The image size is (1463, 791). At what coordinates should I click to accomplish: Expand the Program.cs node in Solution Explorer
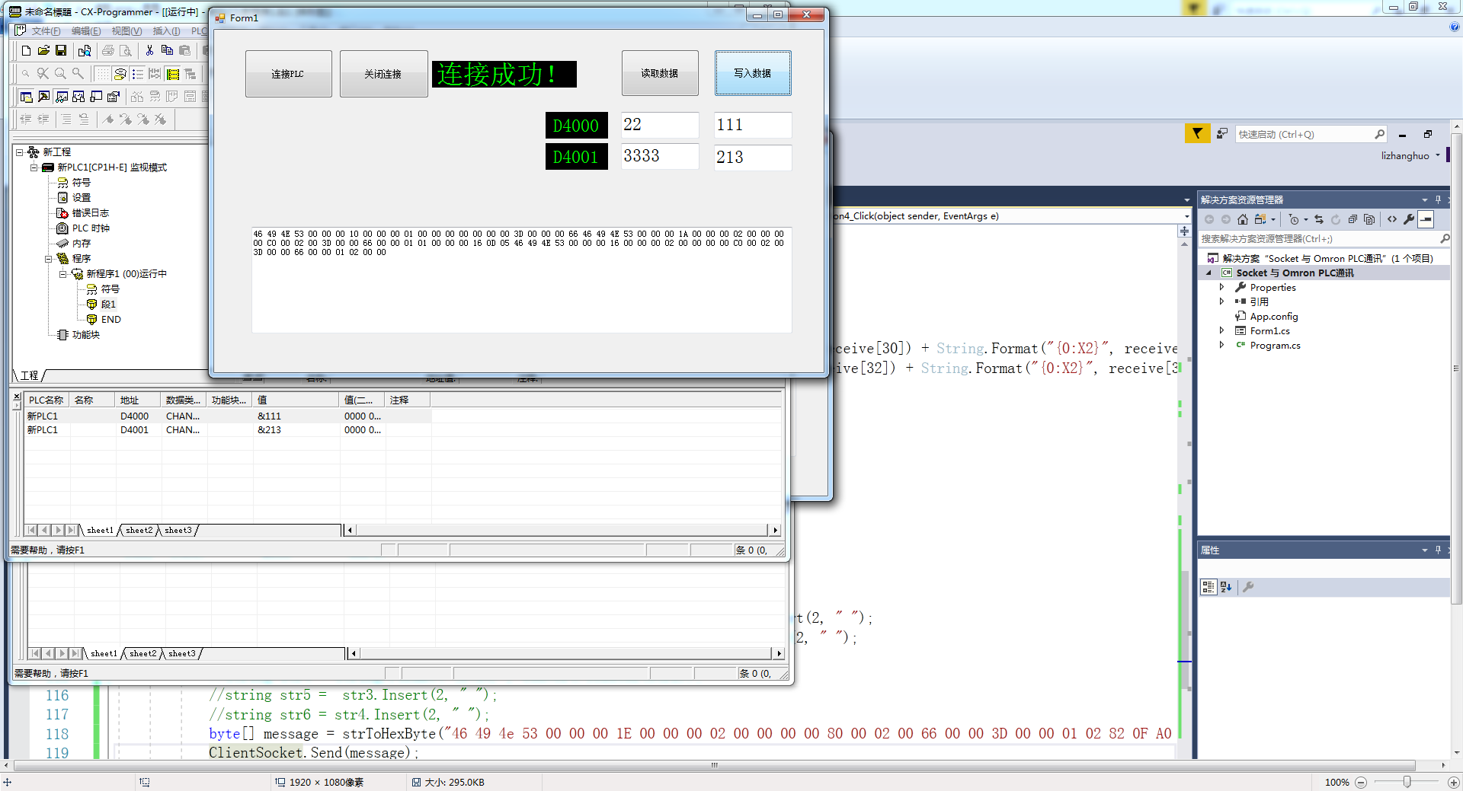click(x=1221, y=345)
